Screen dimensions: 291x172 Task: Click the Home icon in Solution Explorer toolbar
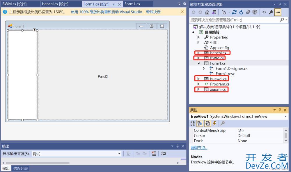(207, 12)
